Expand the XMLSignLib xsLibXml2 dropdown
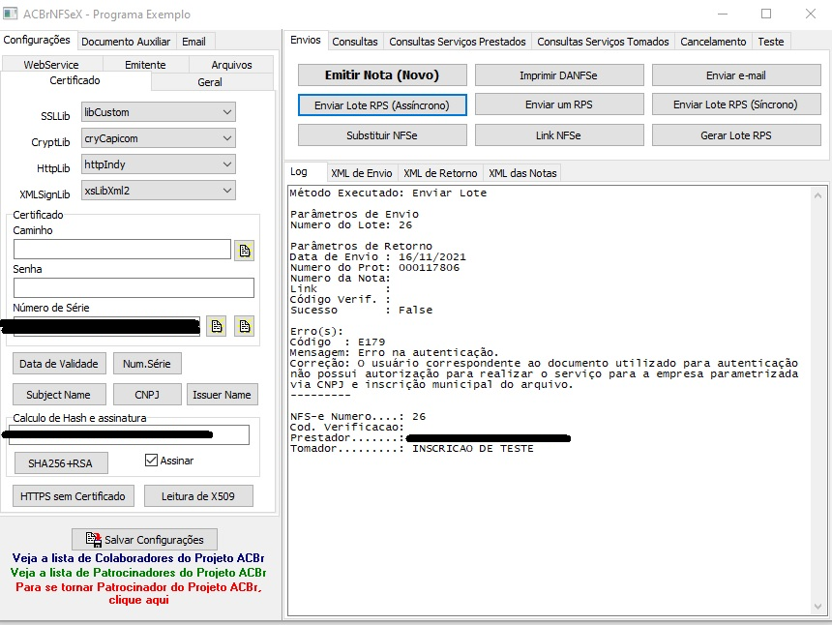This screenshot has width=832, height=625. [158, 191]
